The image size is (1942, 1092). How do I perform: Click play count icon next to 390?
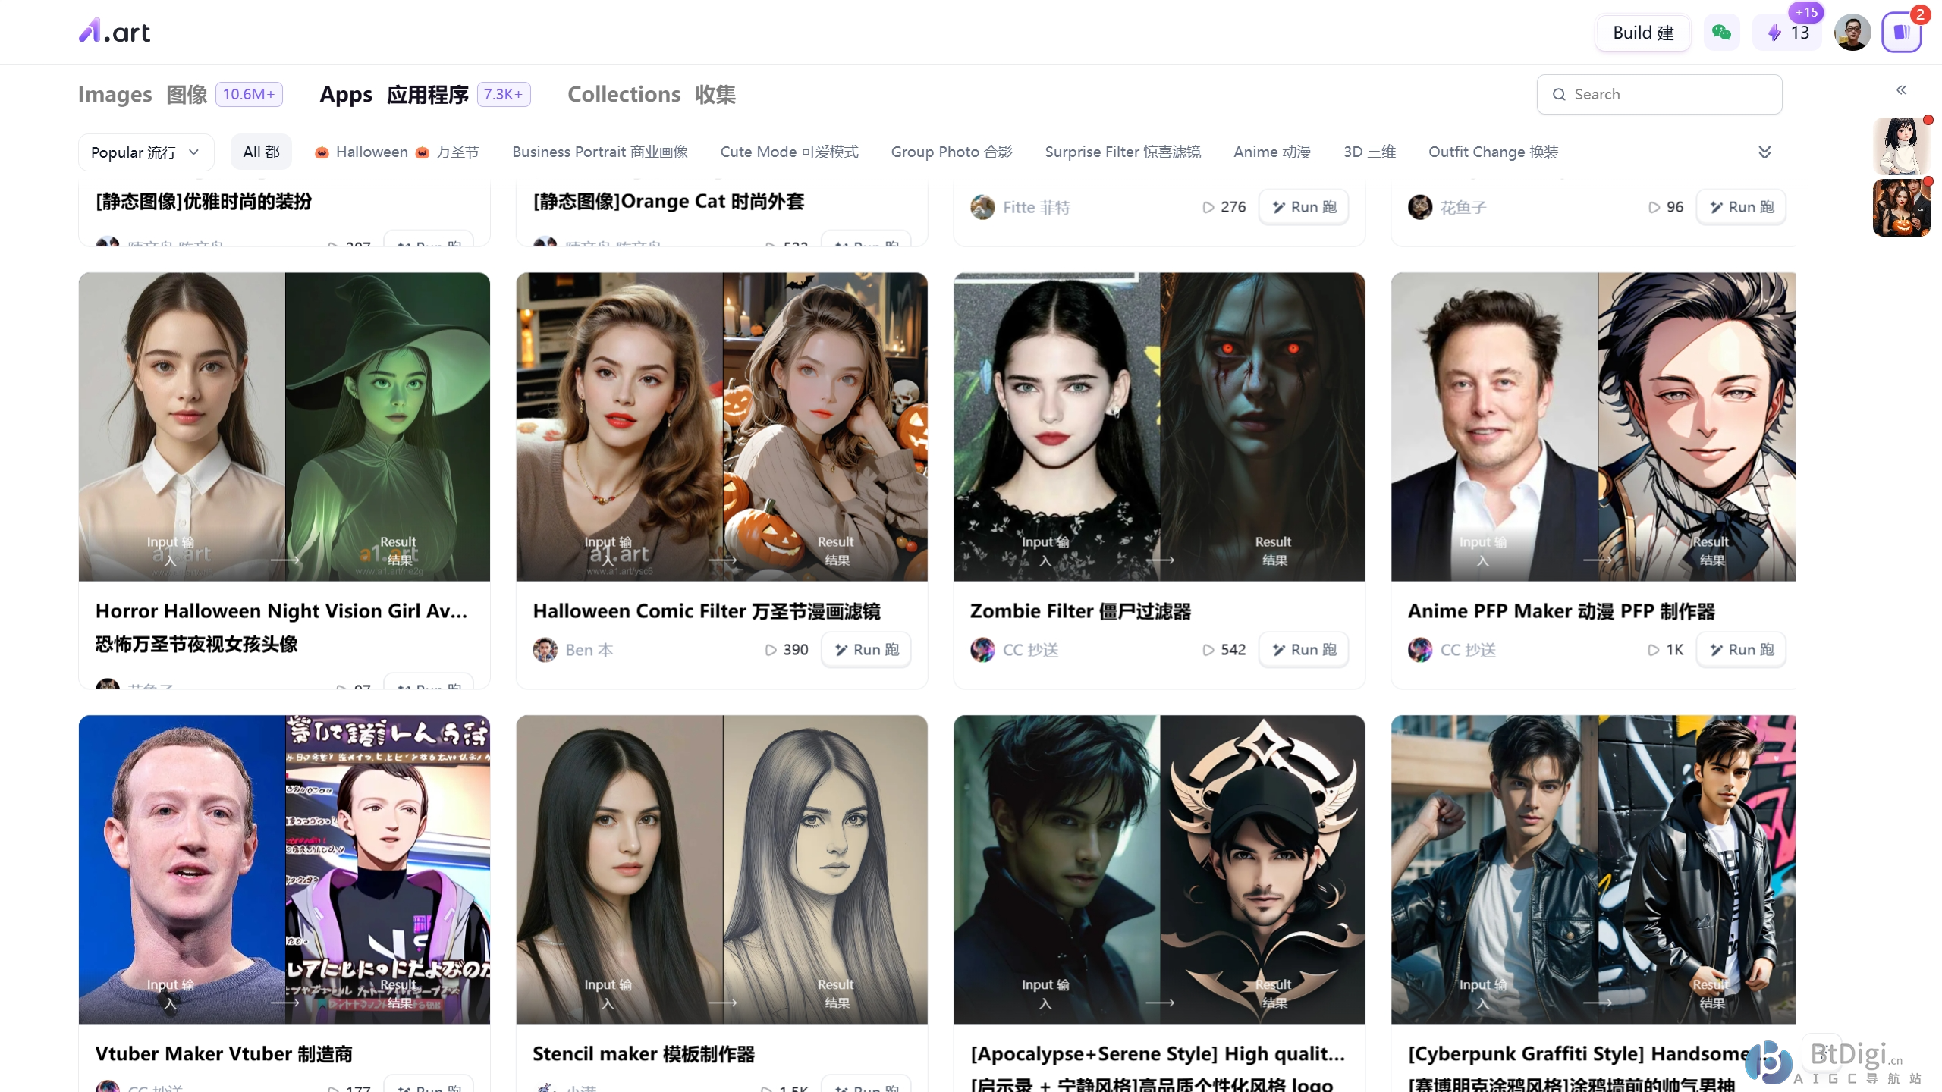(771, 650)
